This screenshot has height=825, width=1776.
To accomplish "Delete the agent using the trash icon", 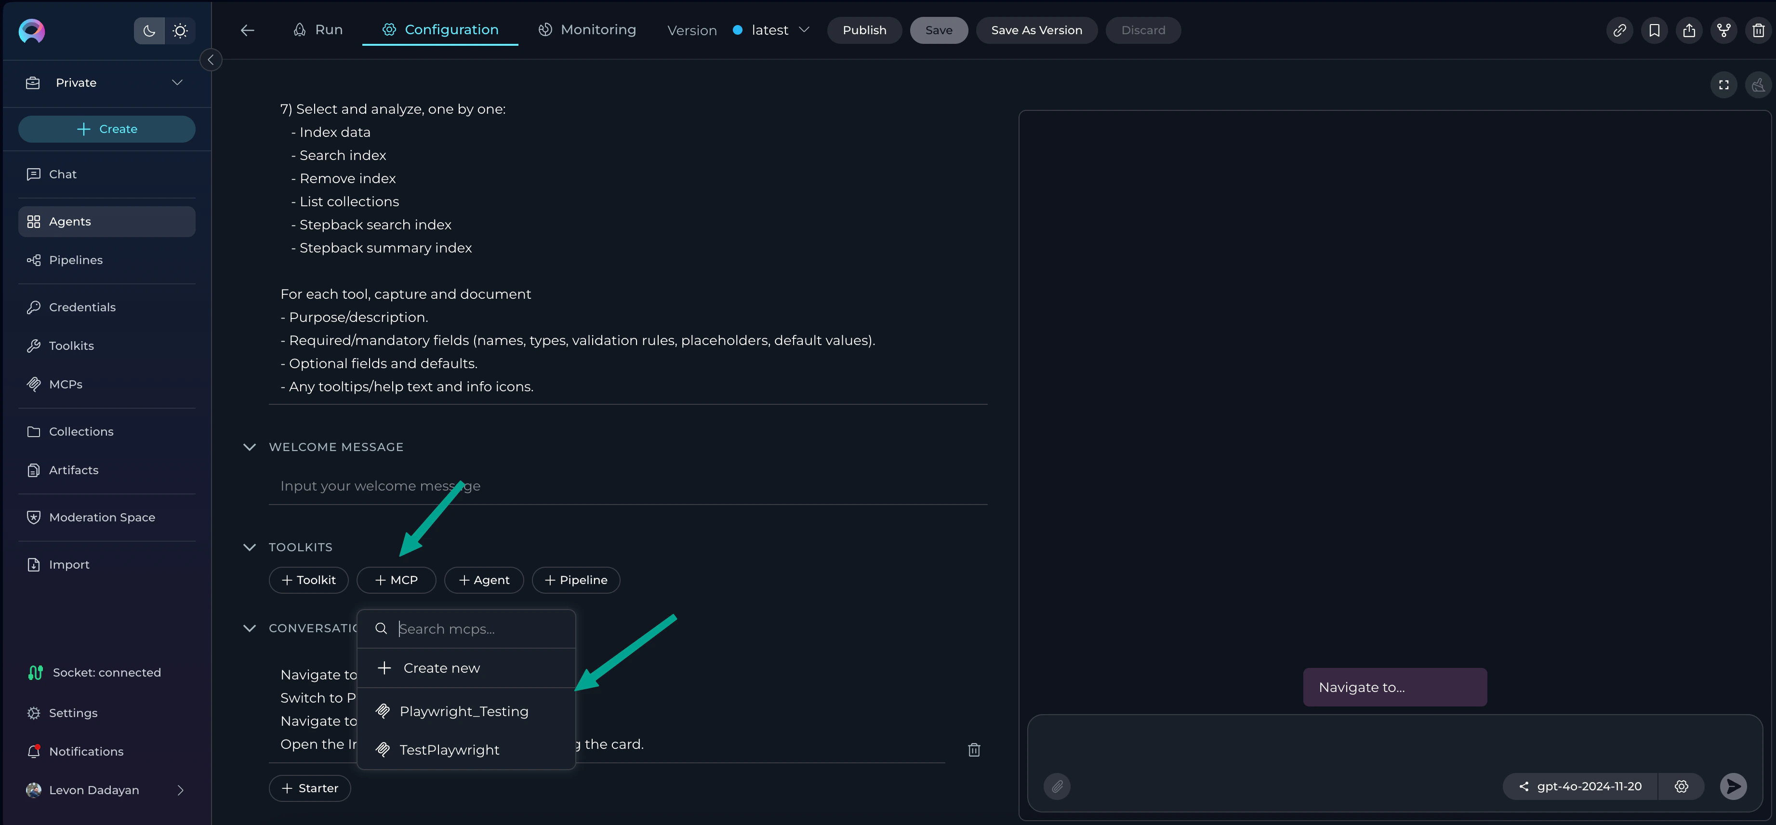I will (x=1759, y=30).
